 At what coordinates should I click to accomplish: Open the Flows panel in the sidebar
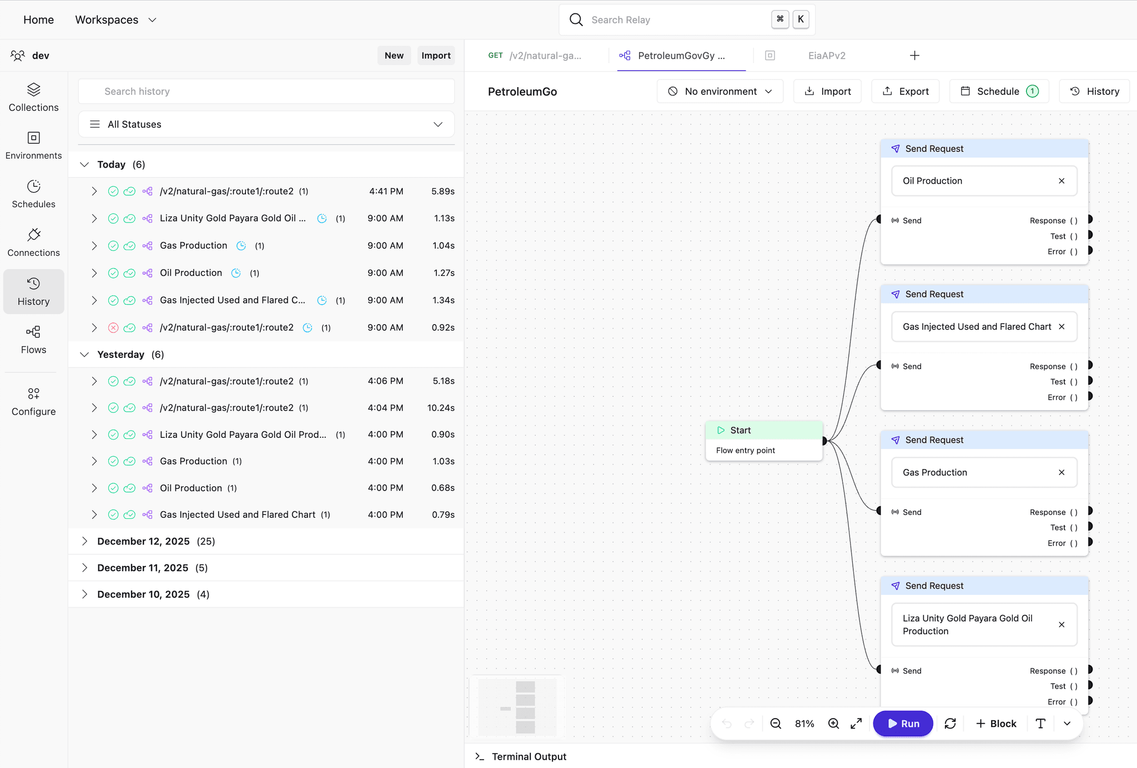33,339
